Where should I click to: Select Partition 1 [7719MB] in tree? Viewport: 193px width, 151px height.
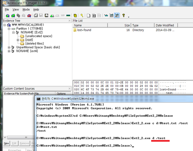(x=30, y=29)
